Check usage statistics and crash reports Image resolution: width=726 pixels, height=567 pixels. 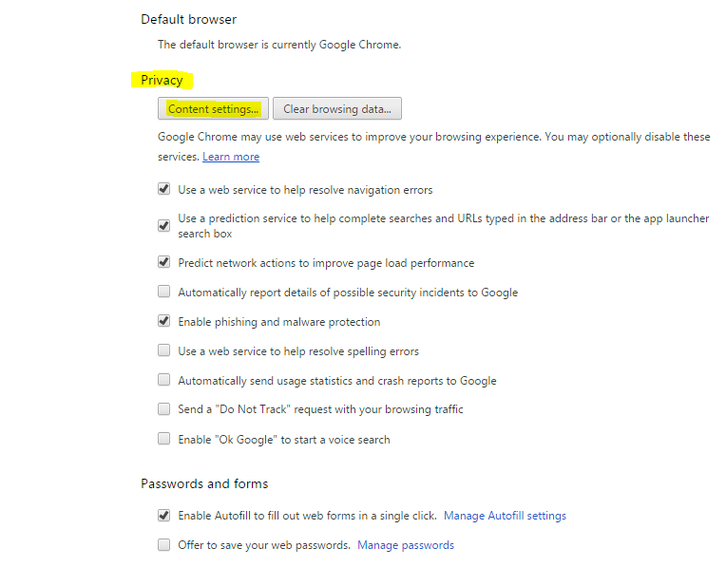tap(164, 381)
